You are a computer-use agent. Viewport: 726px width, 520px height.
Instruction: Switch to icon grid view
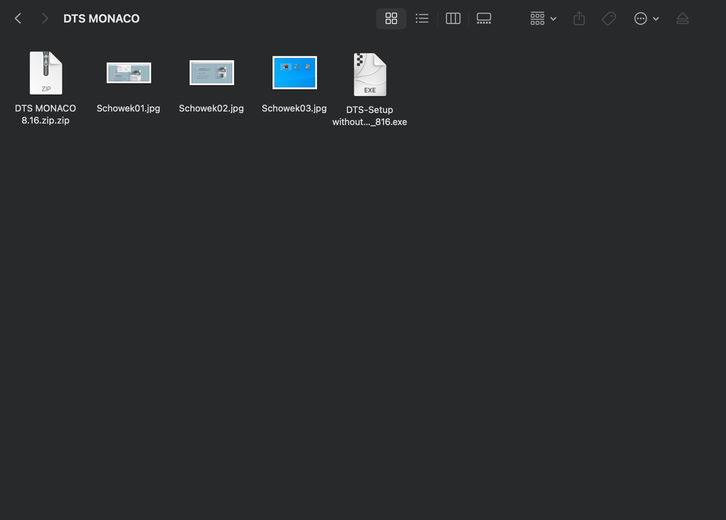[x=391, y=19]
